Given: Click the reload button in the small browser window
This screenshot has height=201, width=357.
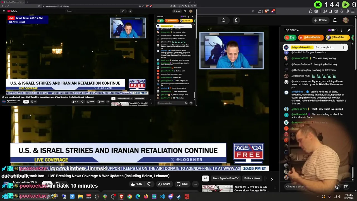Looking at the screenshot, I should (x=8, y=6).
